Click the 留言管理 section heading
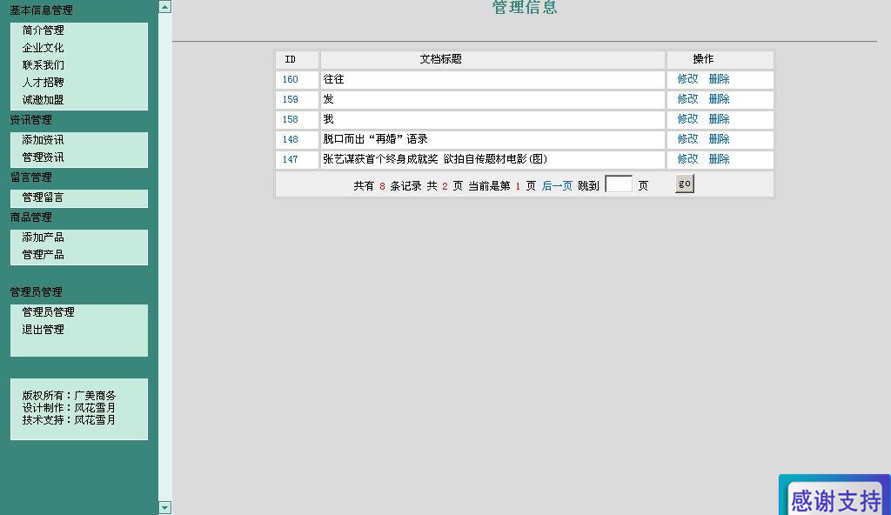 click(30, 177)
